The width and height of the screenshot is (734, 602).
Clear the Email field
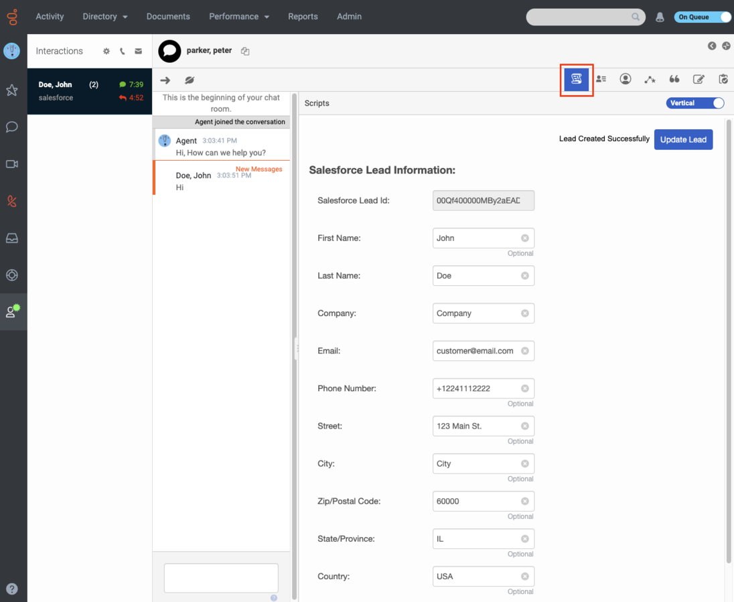pyautogui.click(x=525, y=351)
